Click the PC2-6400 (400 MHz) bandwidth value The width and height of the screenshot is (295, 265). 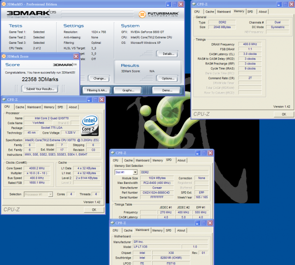point(157,183)
